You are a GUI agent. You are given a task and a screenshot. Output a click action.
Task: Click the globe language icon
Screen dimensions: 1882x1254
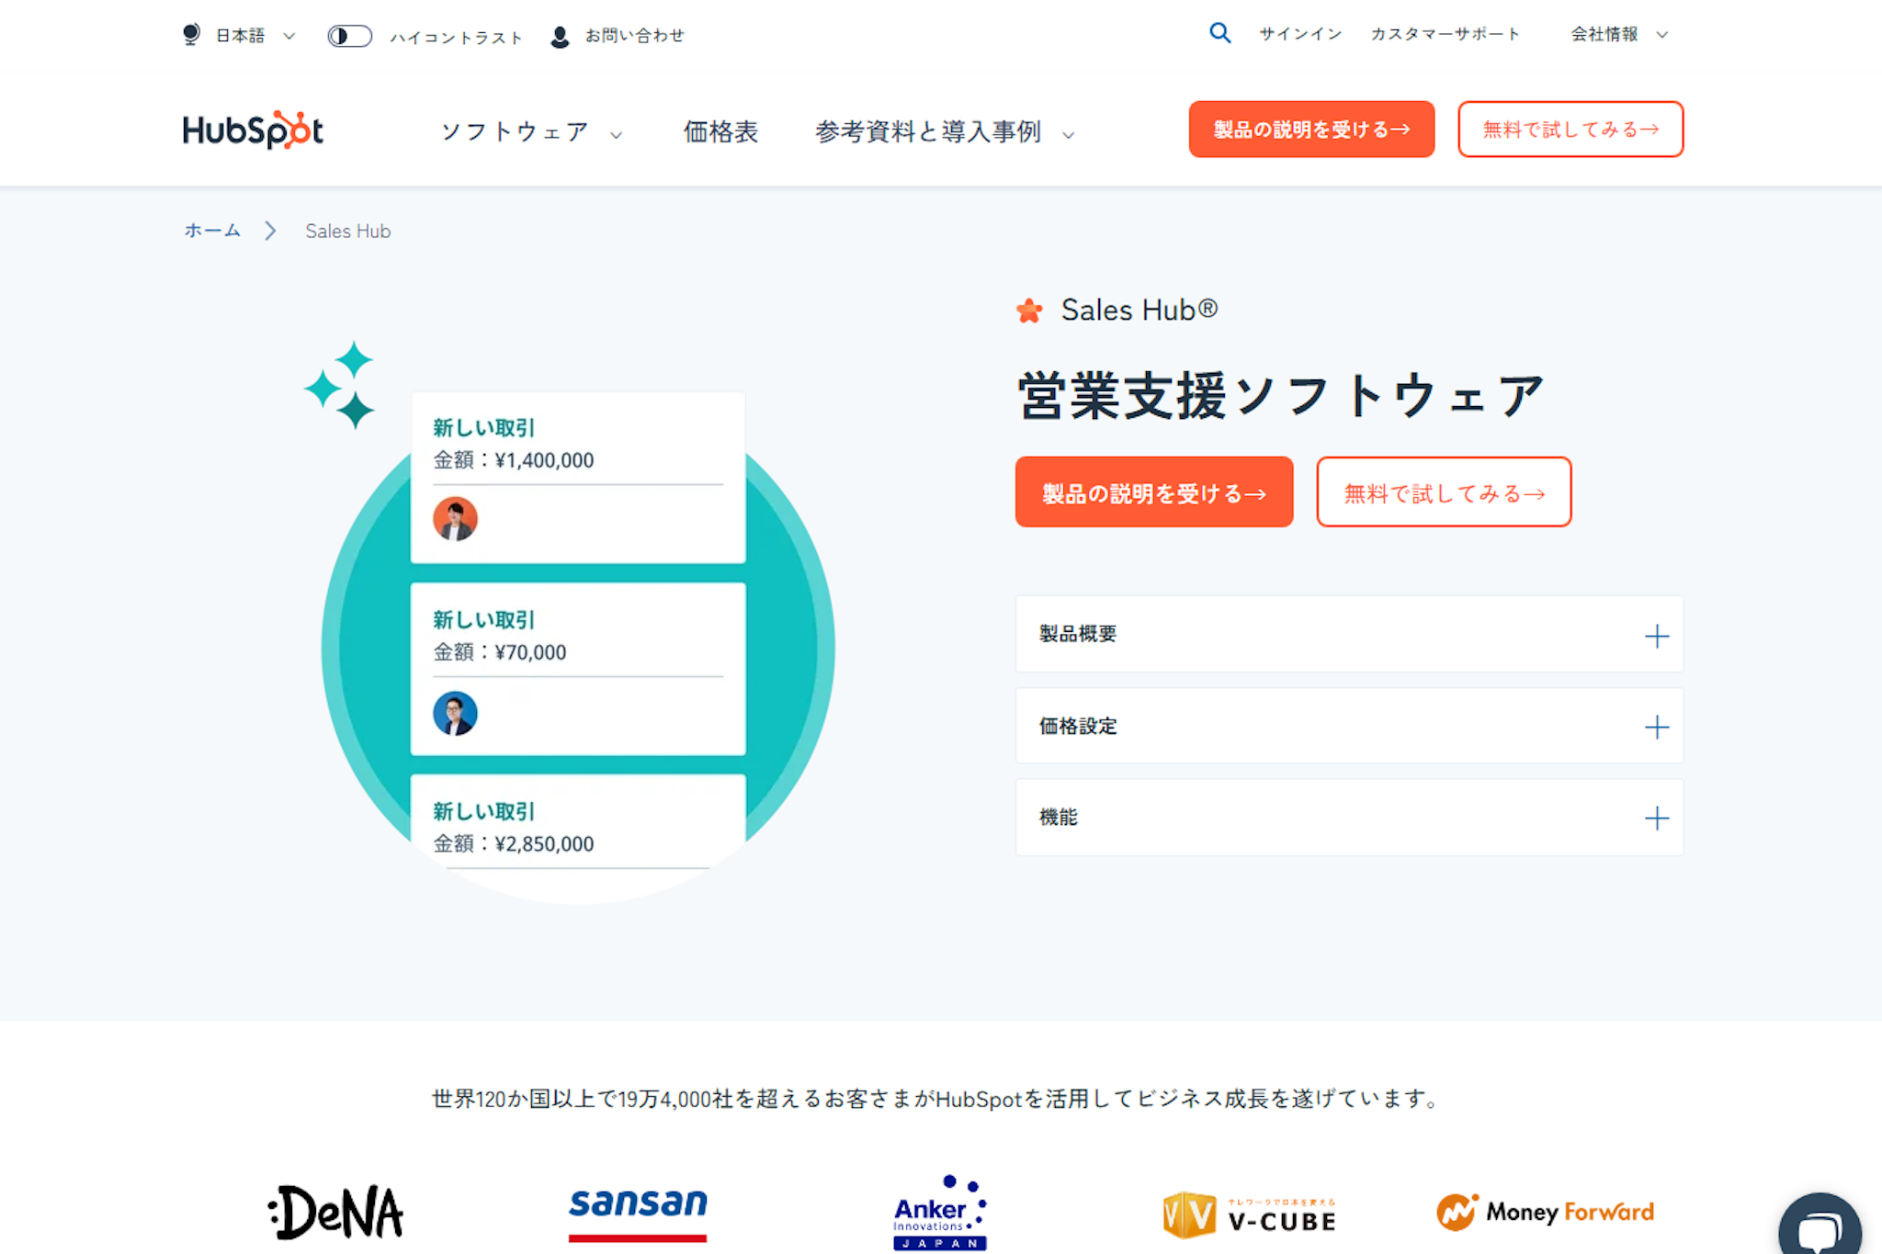[191, 35]
